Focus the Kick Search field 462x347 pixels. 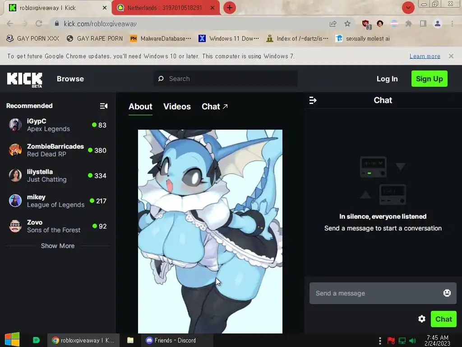[x=226, y=79]
